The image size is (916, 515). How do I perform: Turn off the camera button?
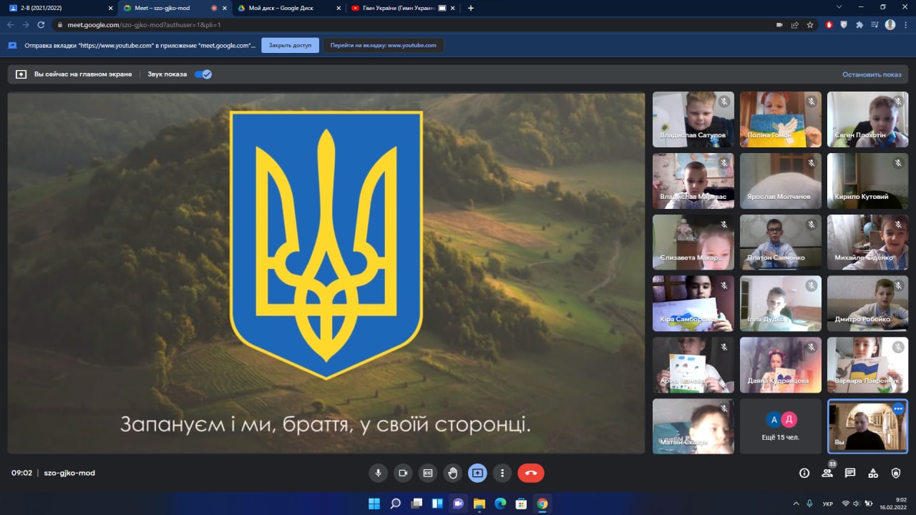(403, 473)
